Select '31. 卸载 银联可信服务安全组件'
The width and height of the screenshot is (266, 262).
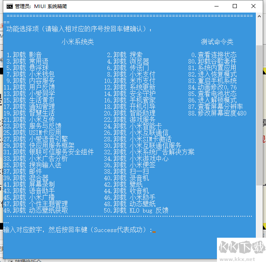point(49,152)
